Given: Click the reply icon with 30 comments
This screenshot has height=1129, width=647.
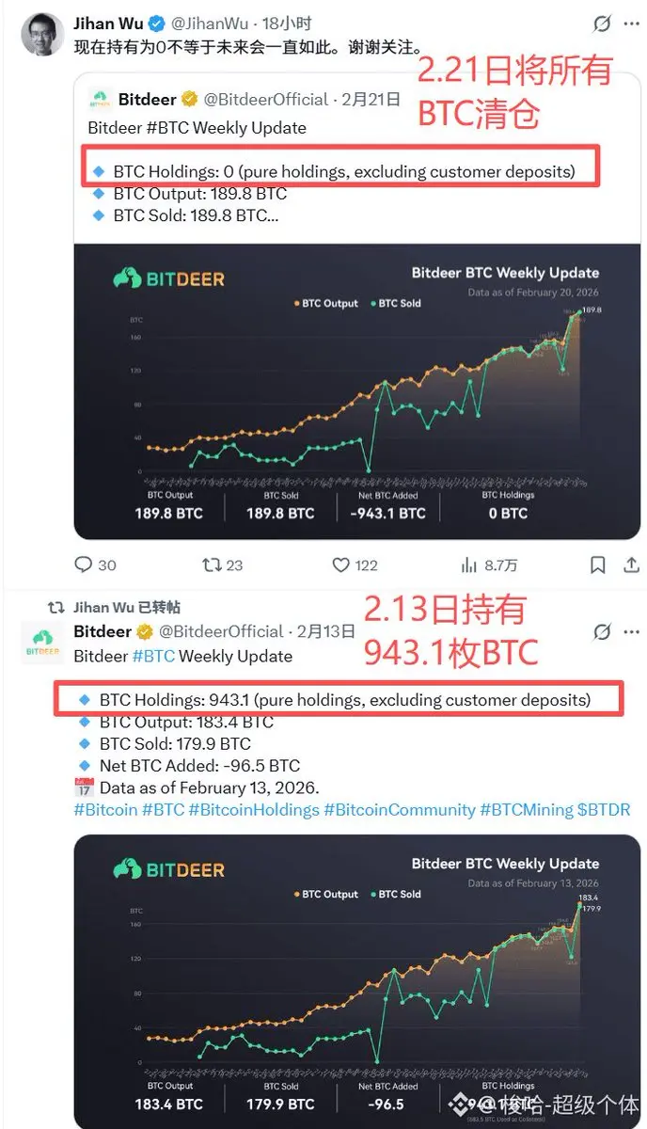Looking at the screenshot, I should [x=84, y=564].
